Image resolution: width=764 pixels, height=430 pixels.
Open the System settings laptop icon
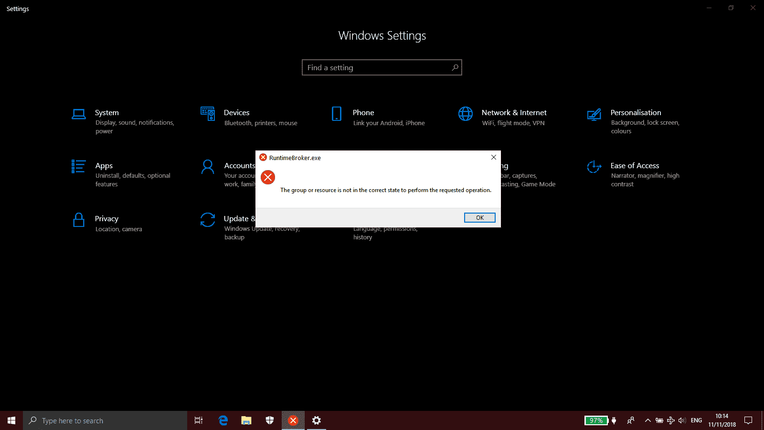(79, 114)
